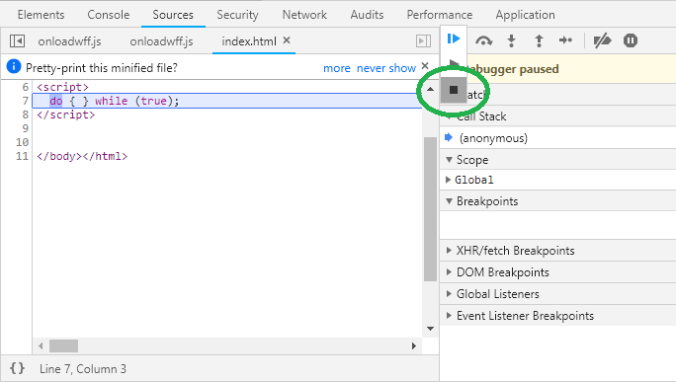Switch to the Network tab
This screenshot has height=382, width=676.
coord(304,15)
